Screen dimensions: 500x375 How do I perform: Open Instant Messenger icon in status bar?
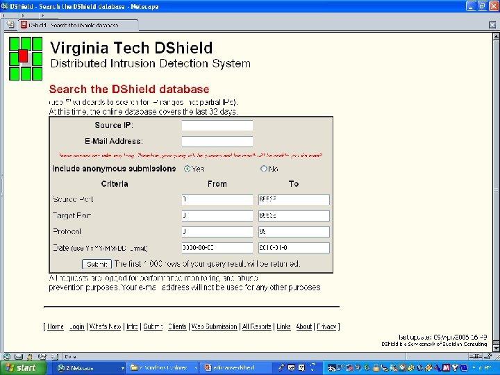click(x=30, y=356)
